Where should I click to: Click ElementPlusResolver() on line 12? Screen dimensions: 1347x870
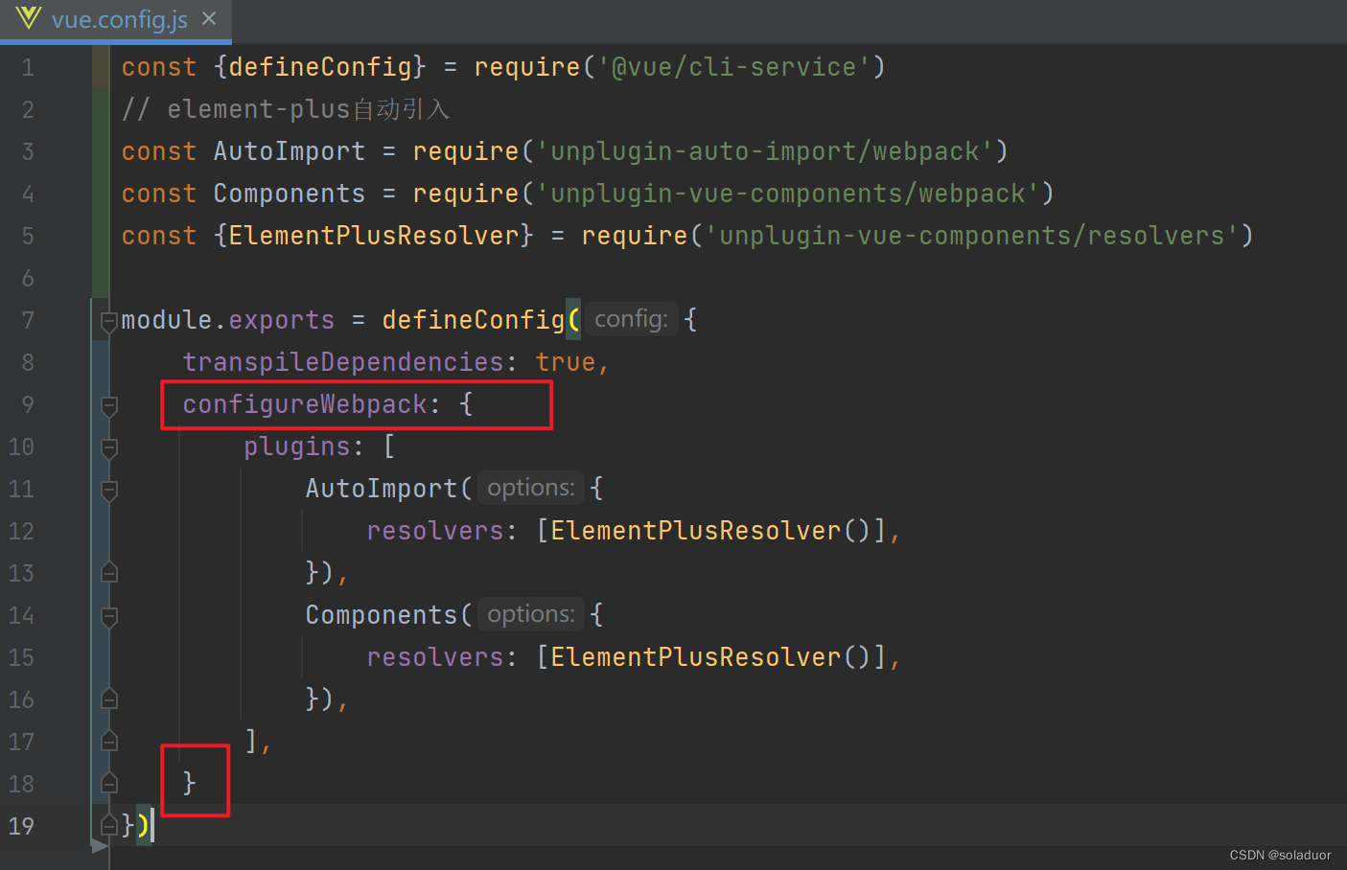point(709,530)
